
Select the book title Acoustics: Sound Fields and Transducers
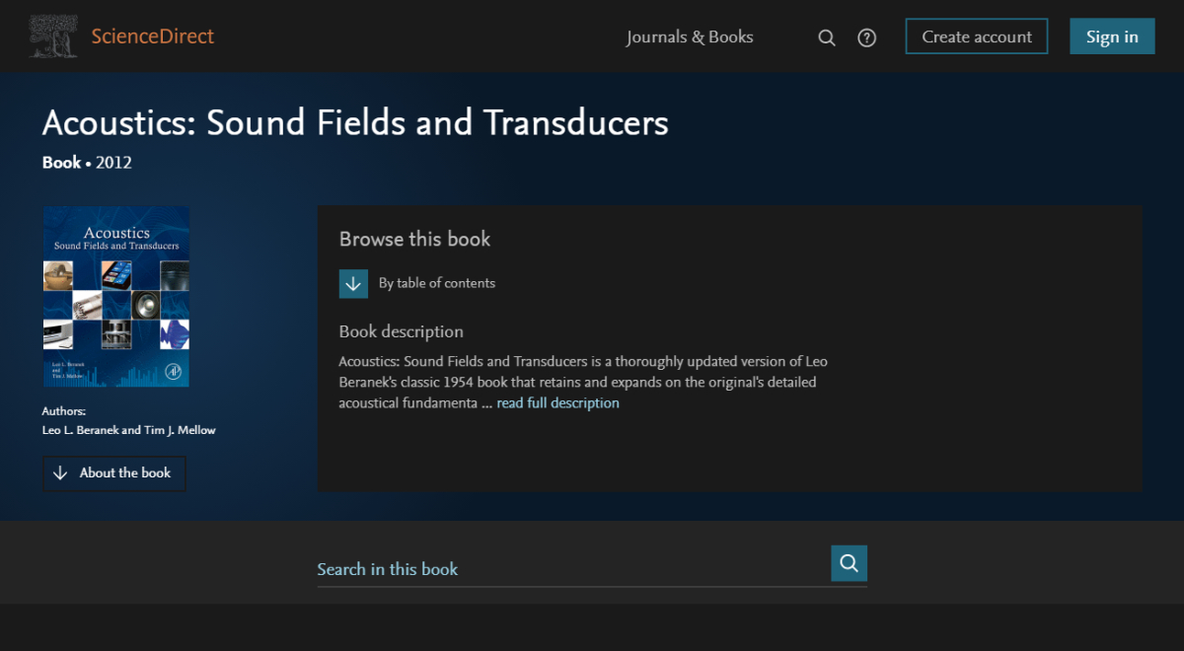point(355,123)
